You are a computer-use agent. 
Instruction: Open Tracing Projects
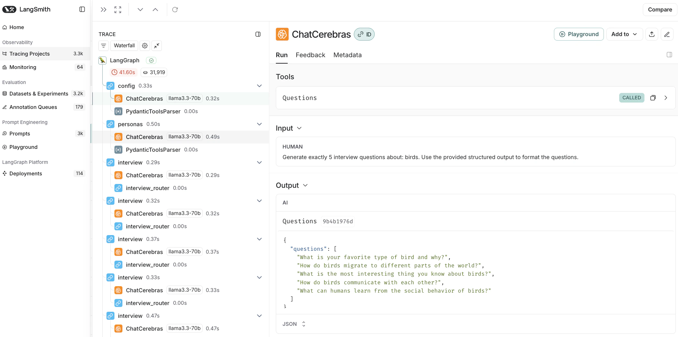point(45,54)
